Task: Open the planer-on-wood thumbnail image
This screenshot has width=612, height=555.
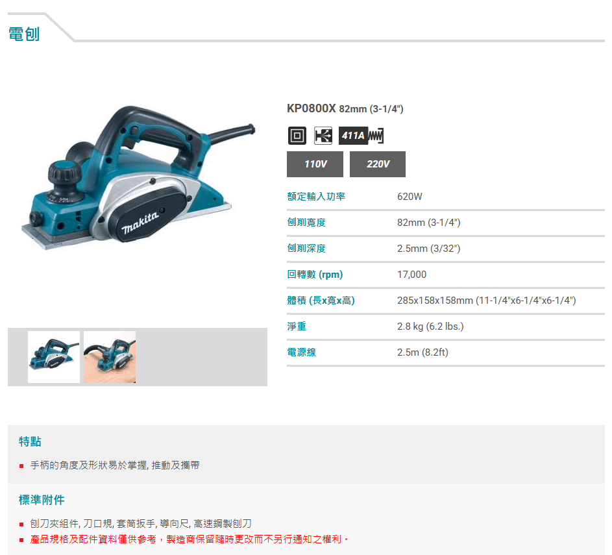Action: click(x=110, y=357)
